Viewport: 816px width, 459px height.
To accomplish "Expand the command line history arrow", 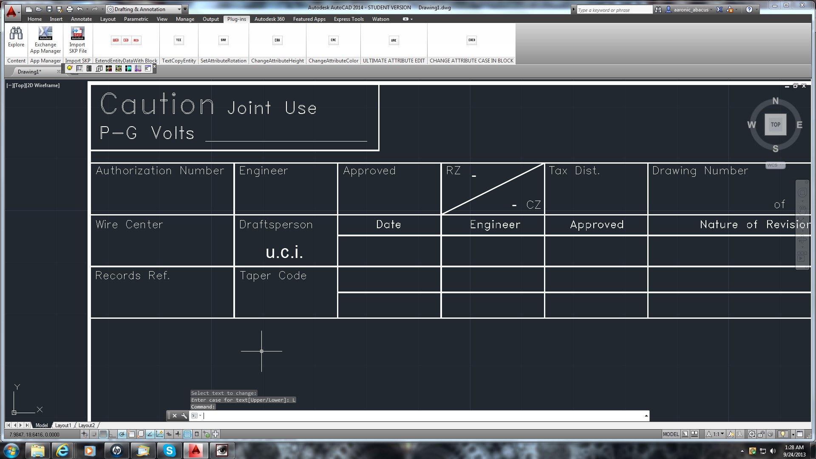I will pyautogui.click(x=646, y=416).
